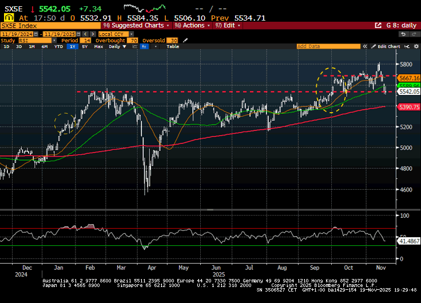Screen dimensions: 421x303
Task: Open the Actions menu
Action: click(x=191, y=26)
